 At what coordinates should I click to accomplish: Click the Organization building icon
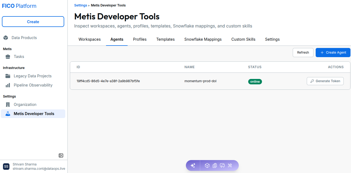(8, 105)
